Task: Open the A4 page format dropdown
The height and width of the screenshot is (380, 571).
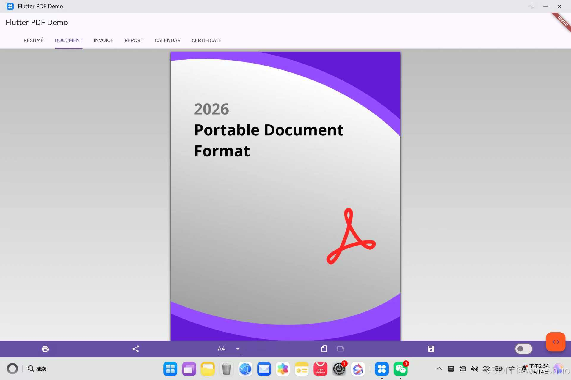Action: point(229,349)
